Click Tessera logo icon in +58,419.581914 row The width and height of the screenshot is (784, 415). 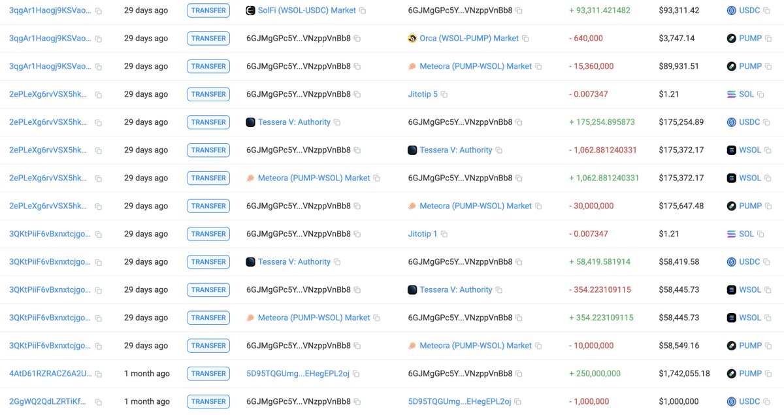click(x=250, y=262)
